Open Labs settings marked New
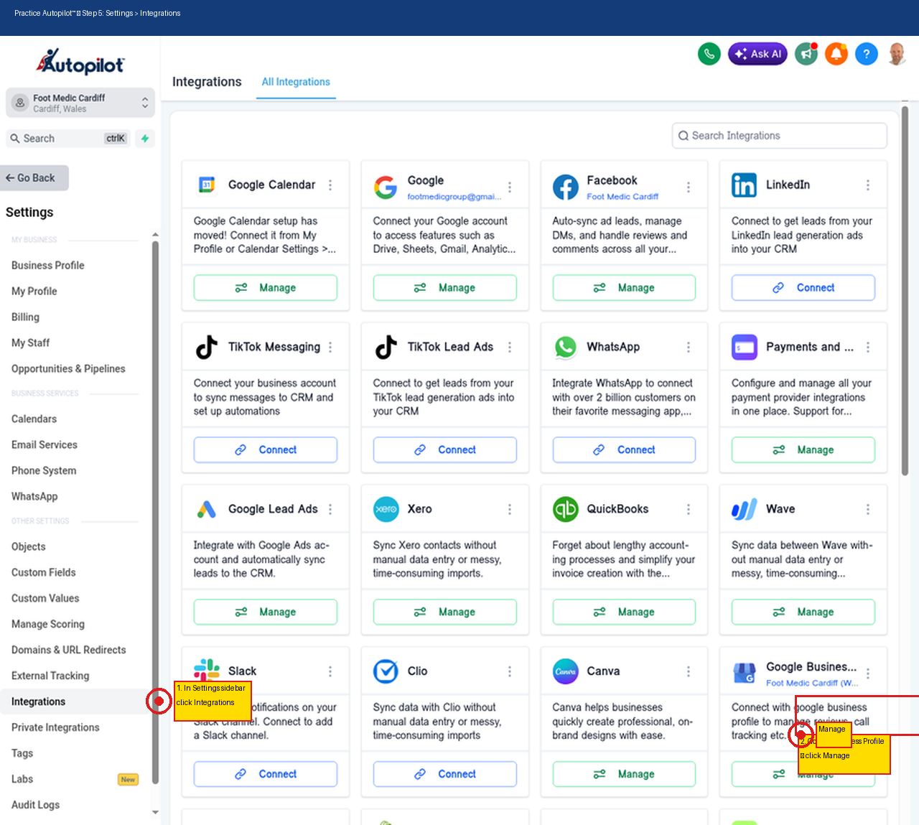The image size is (919, 825). point(75,780)
